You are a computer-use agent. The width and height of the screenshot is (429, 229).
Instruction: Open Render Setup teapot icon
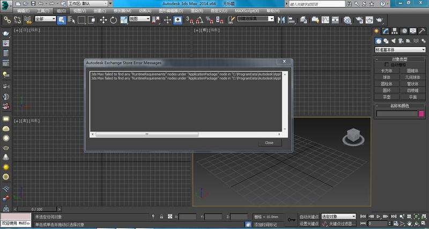pos(359,20)
